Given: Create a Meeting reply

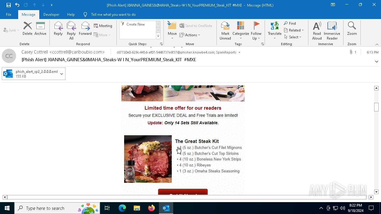Looking at the screenshot, I should tap(103, 26).
